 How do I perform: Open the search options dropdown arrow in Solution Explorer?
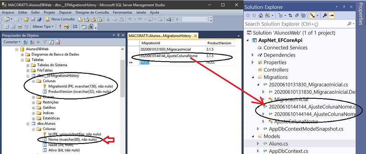point(354,24)
